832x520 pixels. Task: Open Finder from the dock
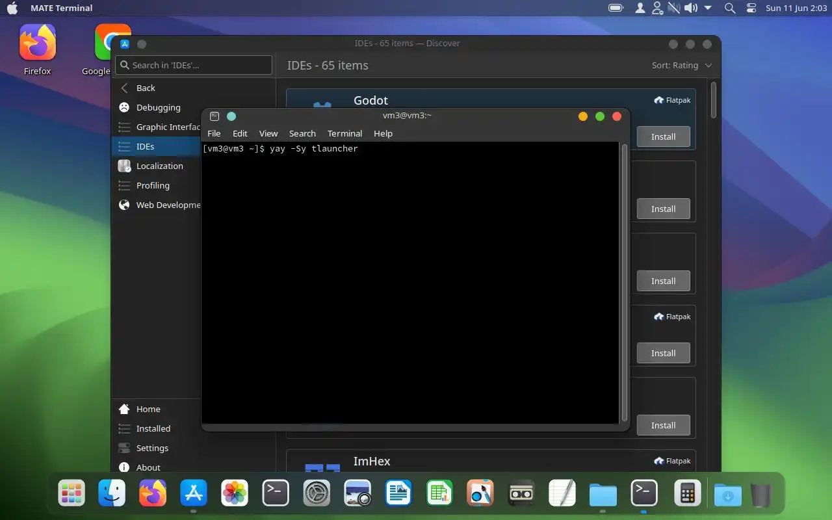(x=112, y=493)
